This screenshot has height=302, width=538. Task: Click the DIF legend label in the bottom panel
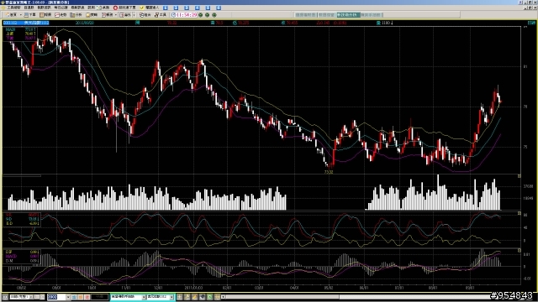click(8, 252)
